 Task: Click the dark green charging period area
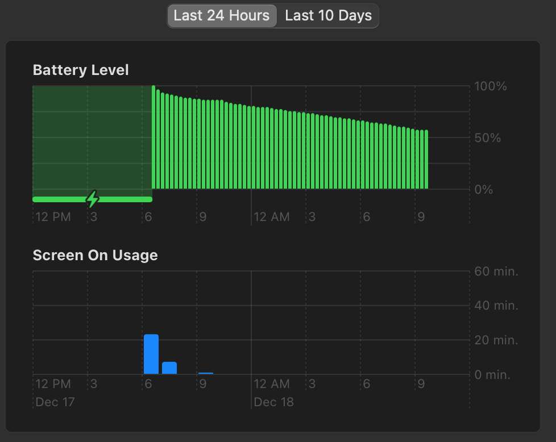92,136
